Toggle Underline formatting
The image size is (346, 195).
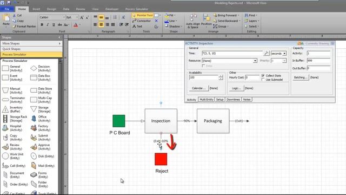[54, 25]
